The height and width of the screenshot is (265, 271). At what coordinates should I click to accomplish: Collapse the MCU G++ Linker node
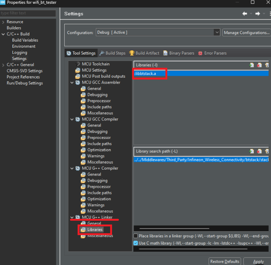click(x=72, y=217)
